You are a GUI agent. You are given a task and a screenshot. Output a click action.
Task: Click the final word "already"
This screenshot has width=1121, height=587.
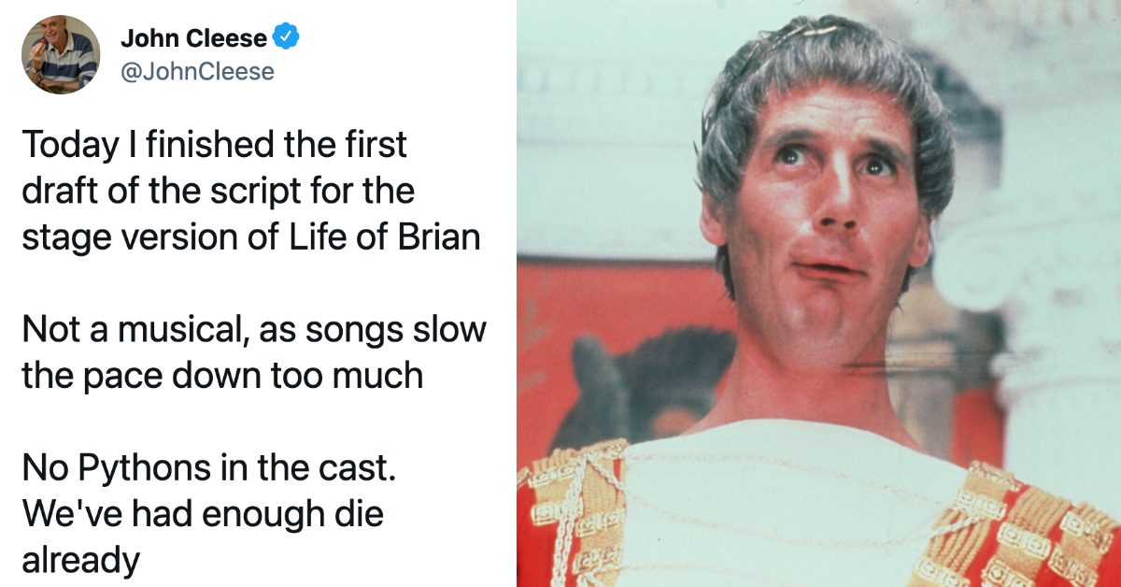click(x=80, y=559)
